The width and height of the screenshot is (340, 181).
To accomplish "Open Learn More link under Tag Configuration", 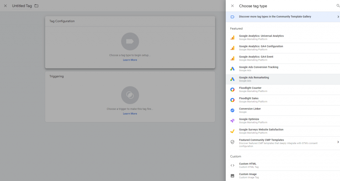I will coord(130,60).
